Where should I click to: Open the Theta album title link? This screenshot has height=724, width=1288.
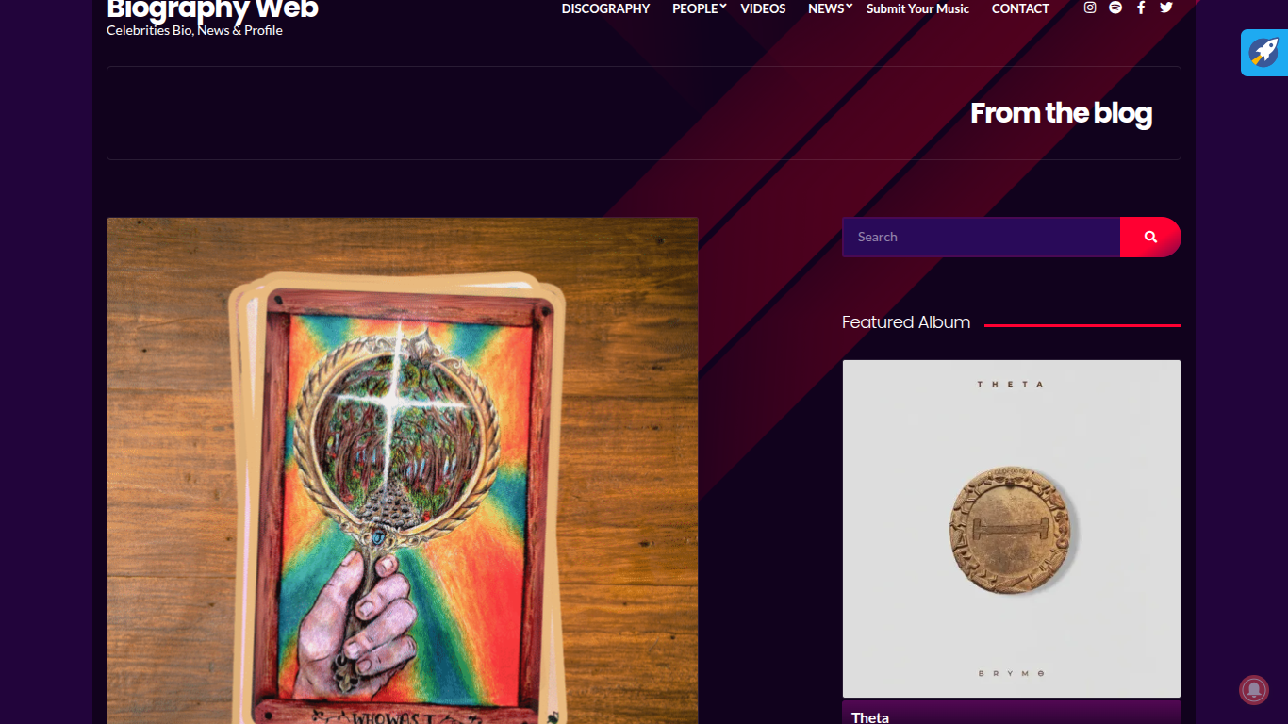(x=870, y=716)
